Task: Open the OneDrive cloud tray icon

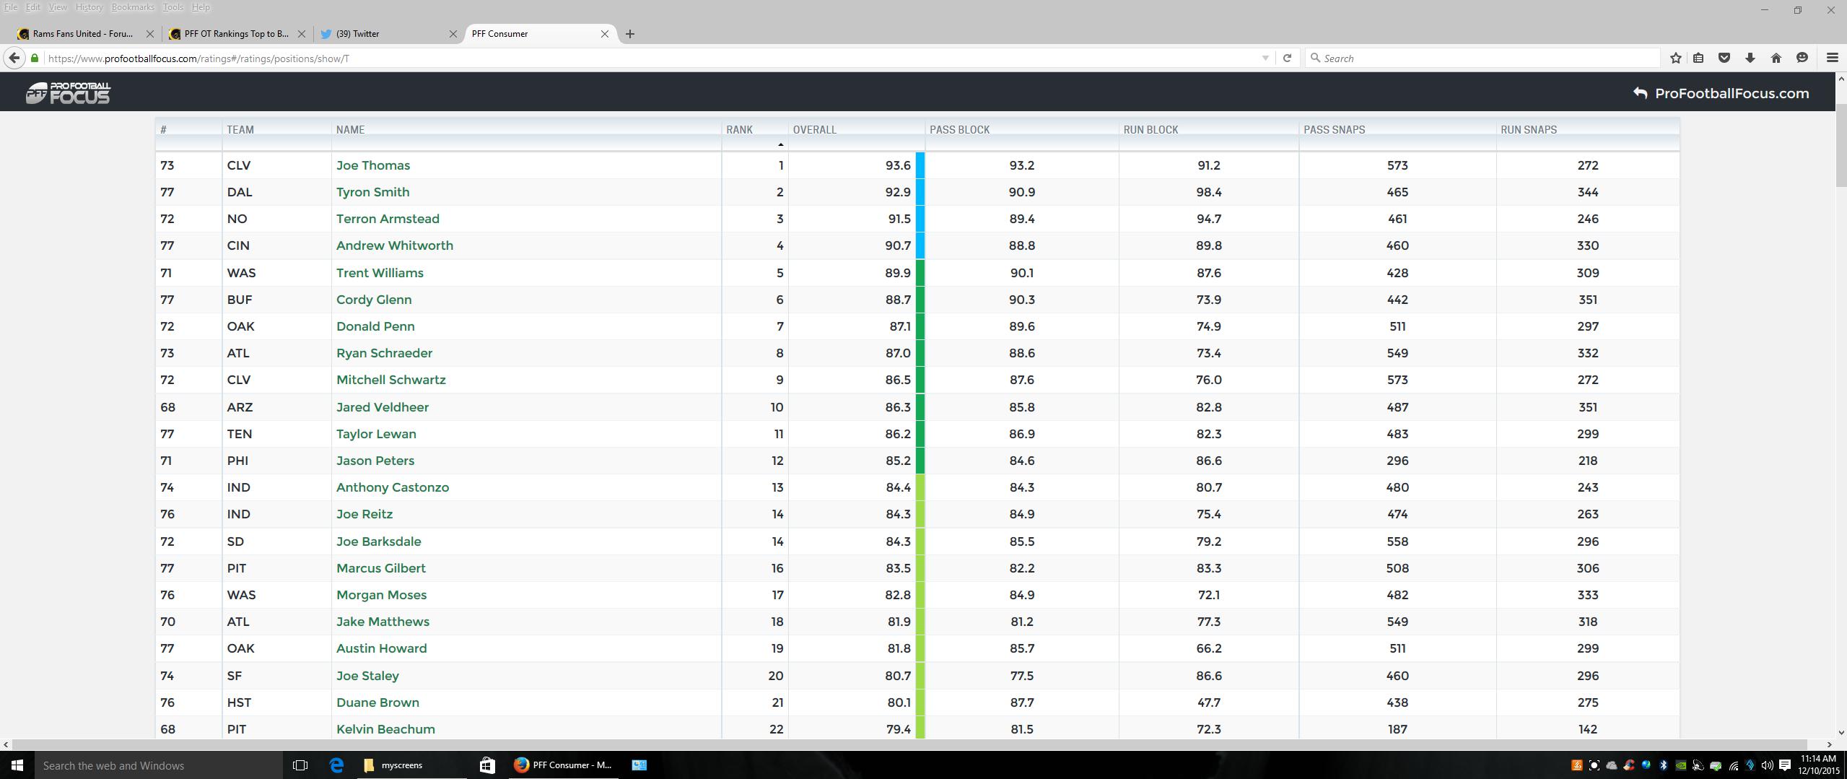Action: pyautogui.click(x=1612, y=765)
